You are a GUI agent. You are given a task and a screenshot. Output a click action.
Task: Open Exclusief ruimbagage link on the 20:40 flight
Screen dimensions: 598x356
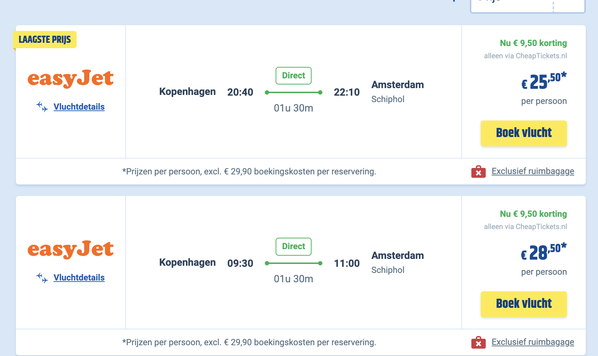tap(533, 171)
